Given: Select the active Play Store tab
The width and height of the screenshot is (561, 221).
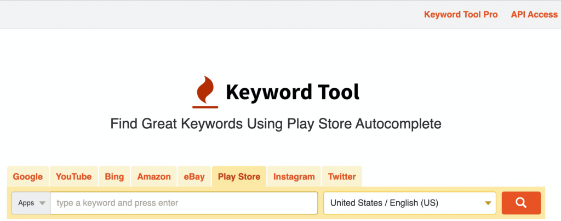Looking at the screenshot, I should coord(239,177).
